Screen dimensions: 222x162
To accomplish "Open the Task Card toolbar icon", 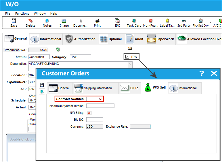I will 134,21.
